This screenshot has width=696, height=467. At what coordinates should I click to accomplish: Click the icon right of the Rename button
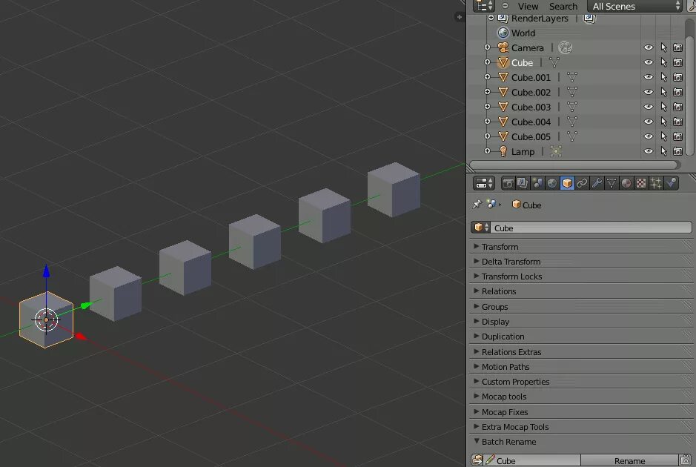686,460
